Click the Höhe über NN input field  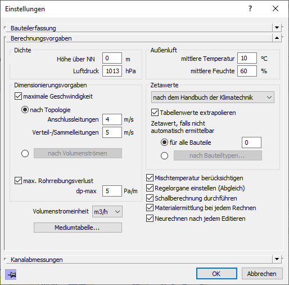pos(112,58)
